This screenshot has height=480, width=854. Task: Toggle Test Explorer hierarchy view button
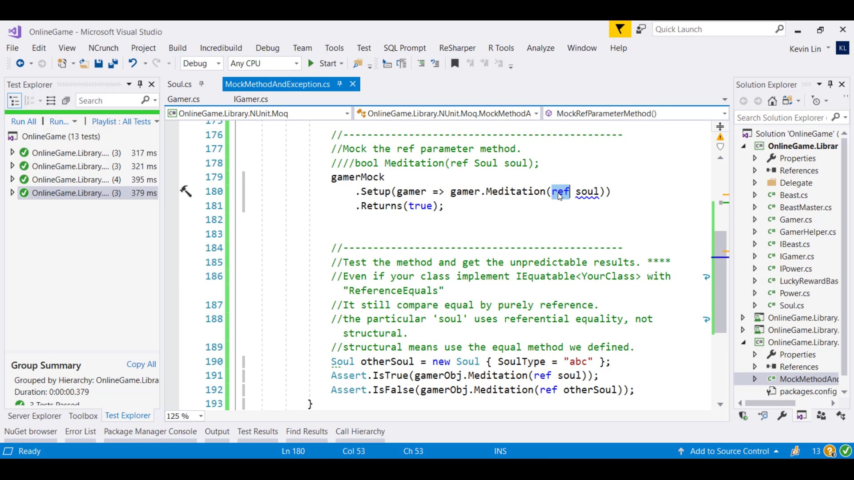tap(15, 101)
